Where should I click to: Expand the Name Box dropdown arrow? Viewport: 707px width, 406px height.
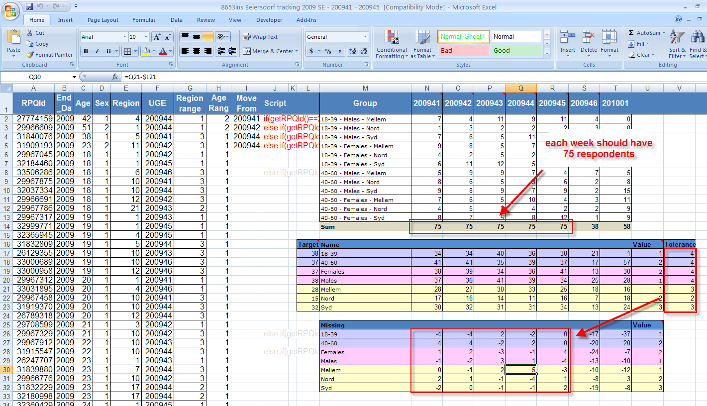[75, 77]
